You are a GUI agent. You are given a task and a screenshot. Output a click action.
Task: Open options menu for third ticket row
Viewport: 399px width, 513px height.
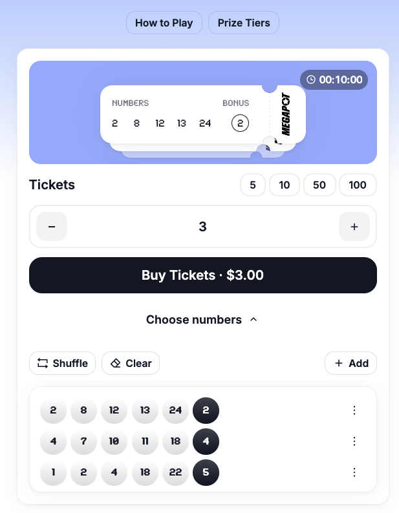(354, 472)
